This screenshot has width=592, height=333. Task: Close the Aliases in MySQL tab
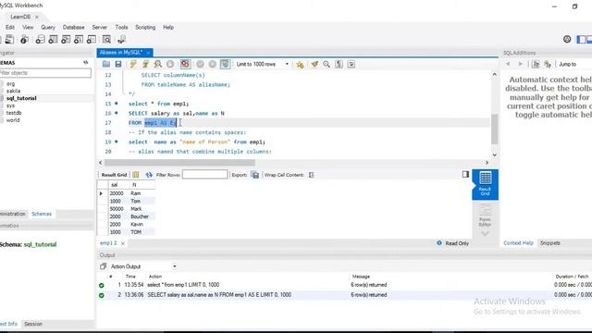(x=148, y=53)
